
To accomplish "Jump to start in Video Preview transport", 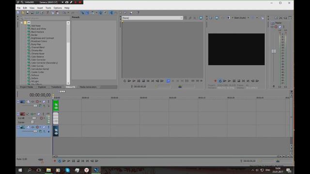I will (243, 81).
